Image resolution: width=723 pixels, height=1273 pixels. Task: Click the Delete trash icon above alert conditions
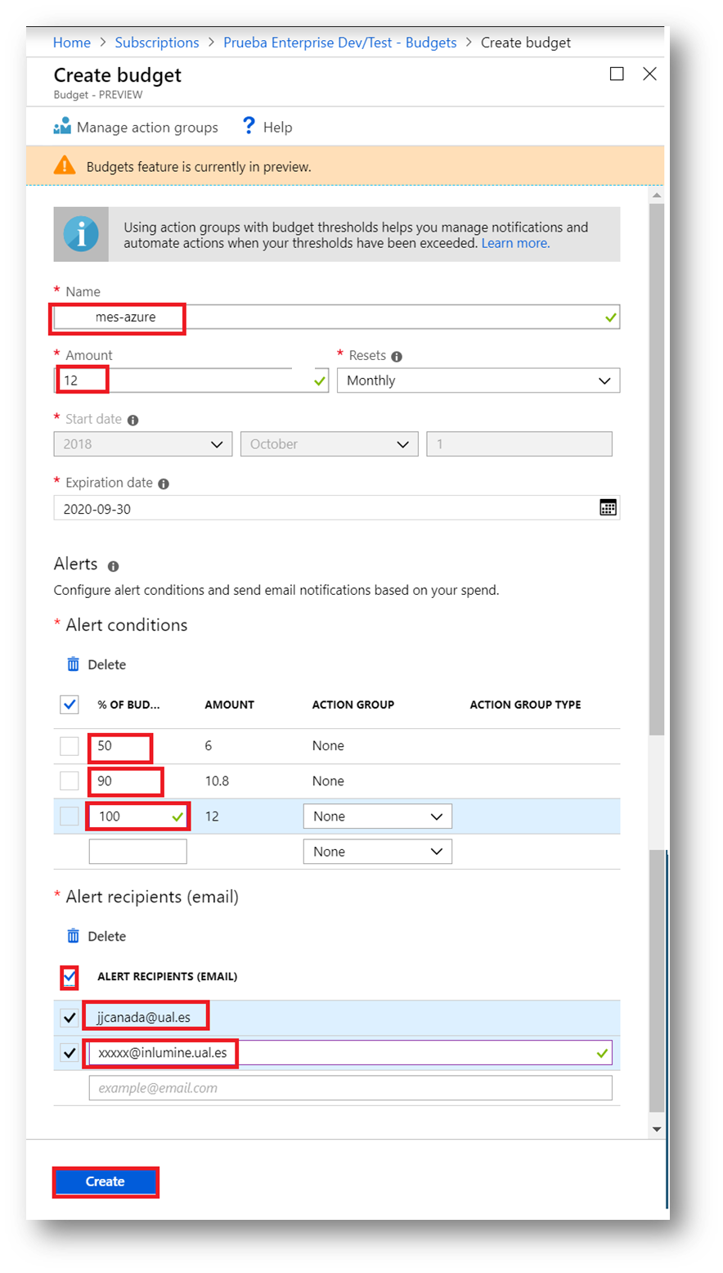(74, 663)
